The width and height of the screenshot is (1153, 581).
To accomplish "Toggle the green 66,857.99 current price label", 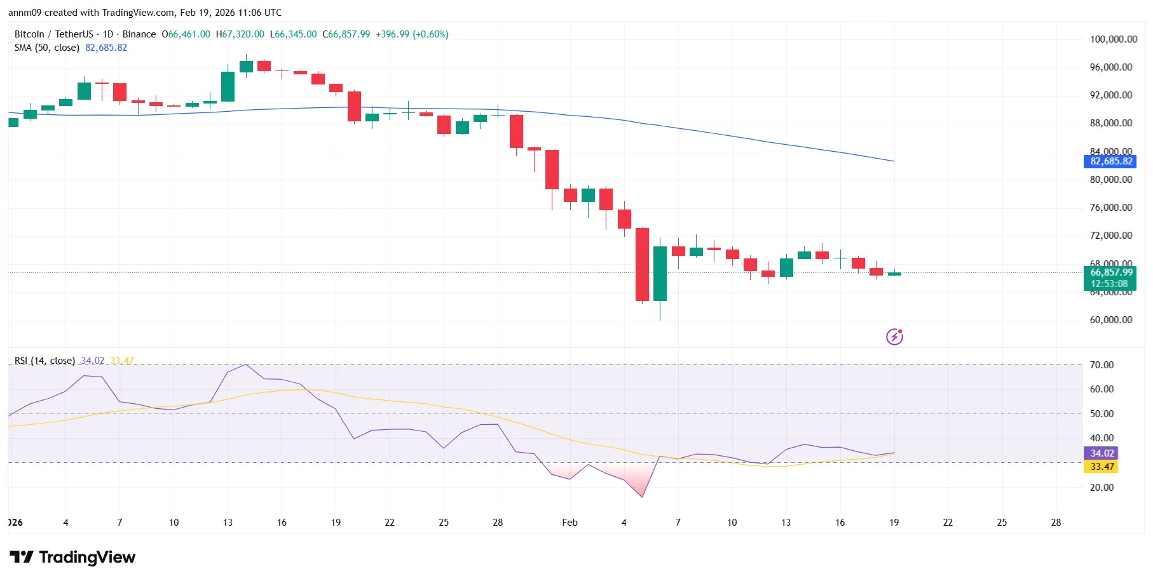I will pos(1110,272).
